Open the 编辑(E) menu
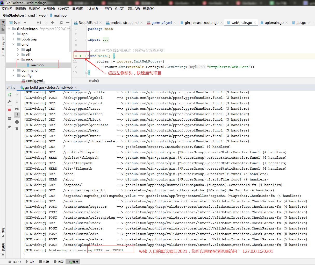This screenshot has width=315, height=265. 20,9
